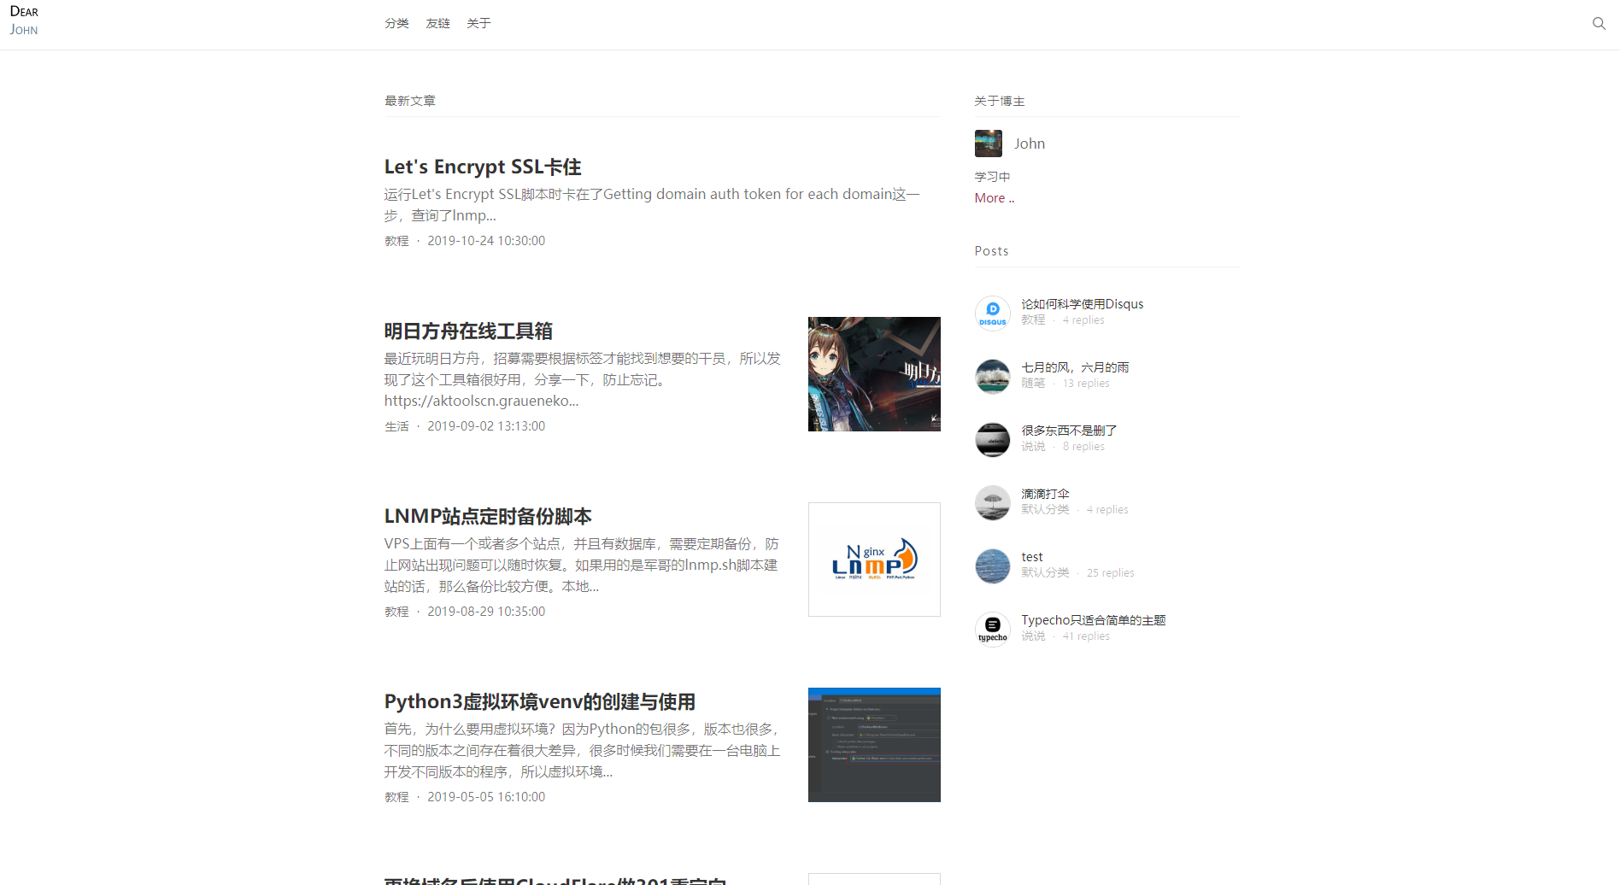The height and width of the screenshot is (885, 1620).
Task: Click the typecho logo icon
Action: coord(993,629)
